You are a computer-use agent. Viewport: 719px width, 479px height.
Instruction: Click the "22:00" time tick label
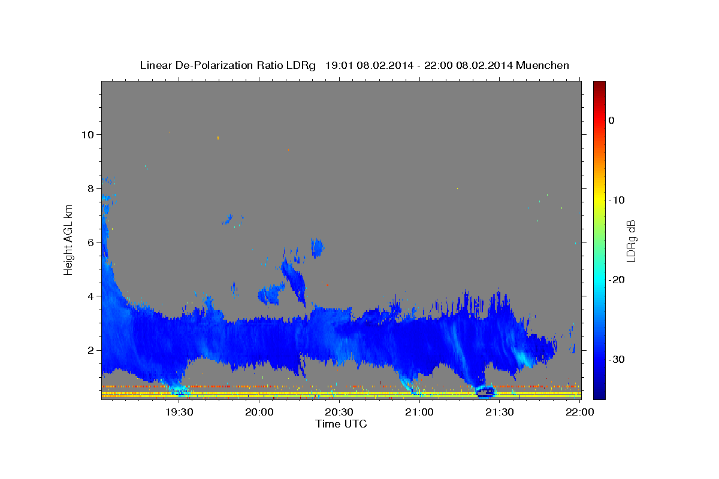pos(579,412)
